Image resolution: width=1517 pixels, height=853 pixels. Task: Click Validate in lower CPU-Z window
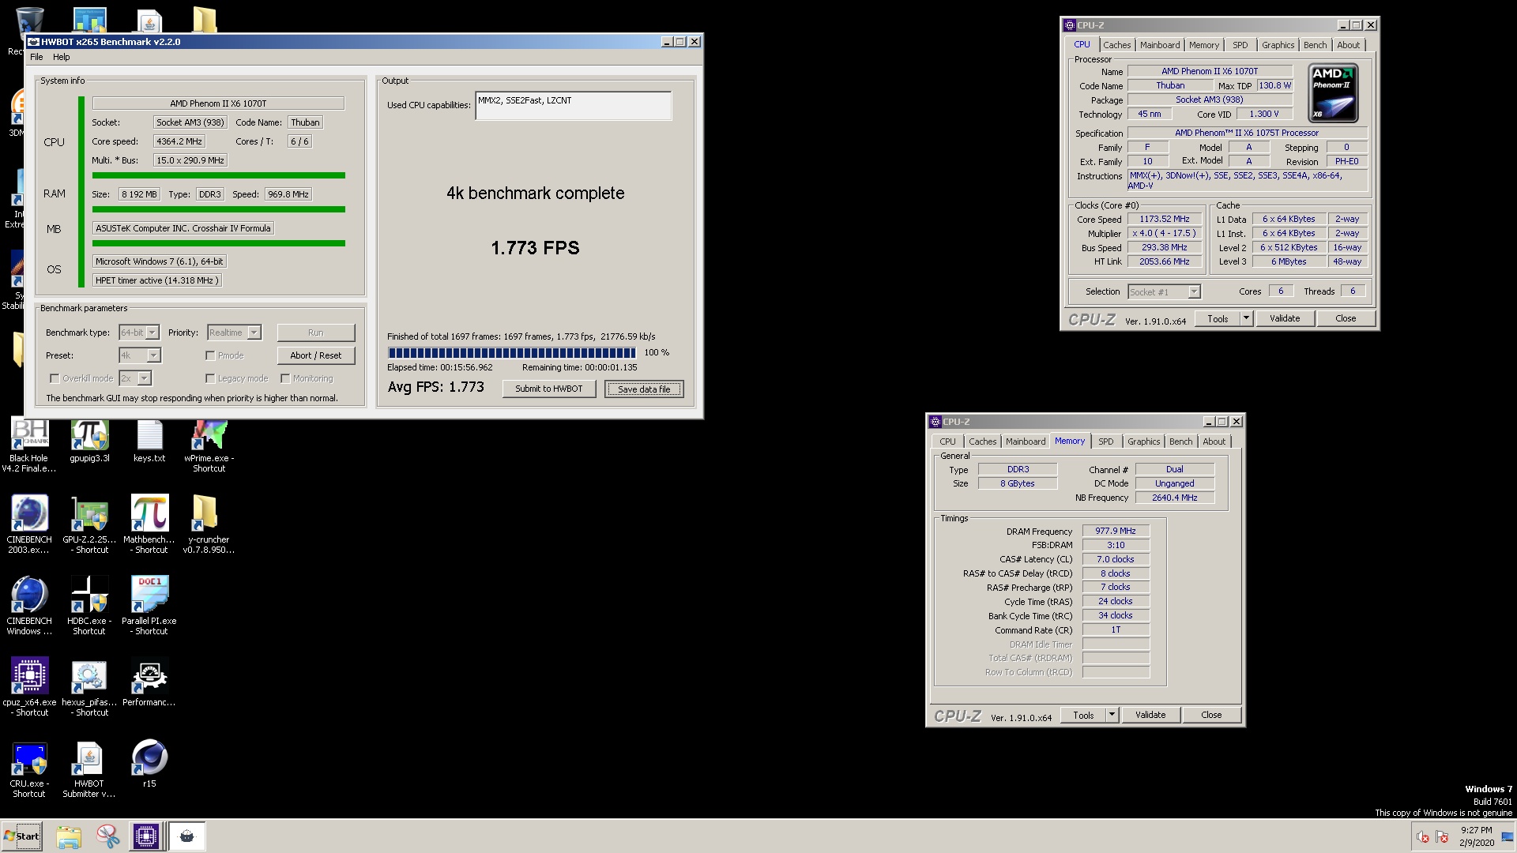(x=1150, y=715)
